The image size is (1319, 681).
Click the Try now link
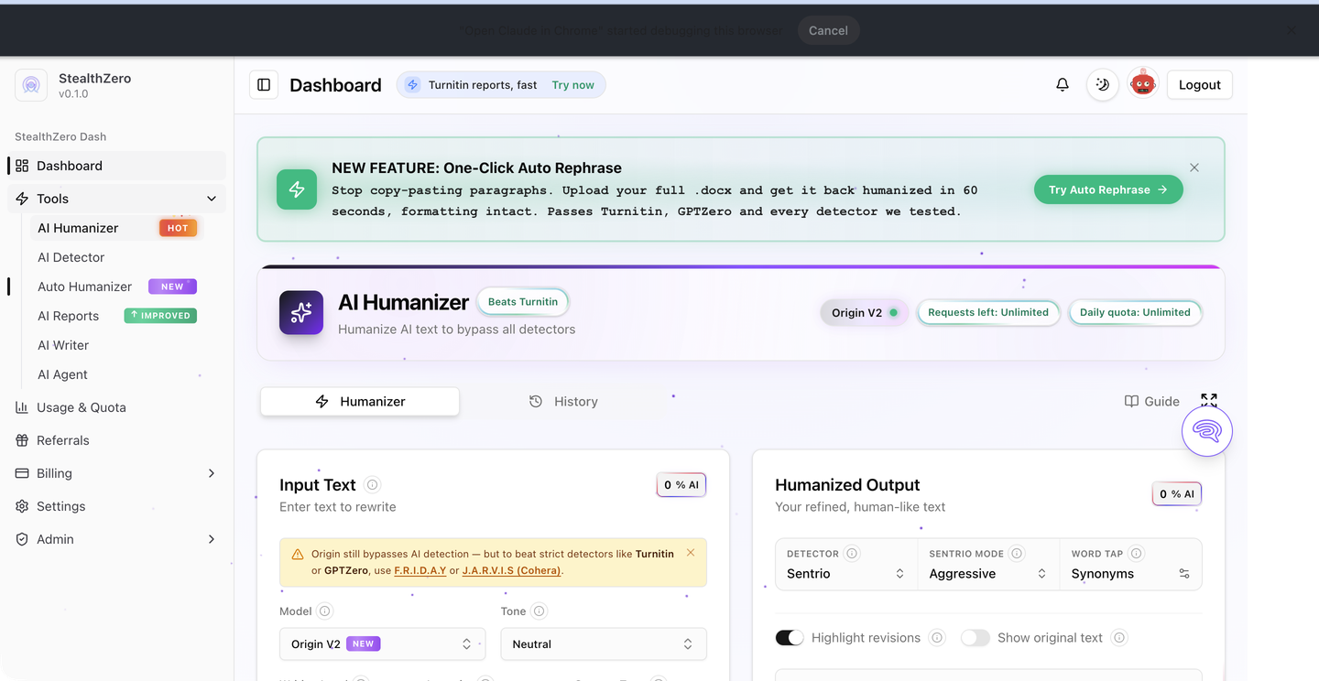(x=572, y=85)
